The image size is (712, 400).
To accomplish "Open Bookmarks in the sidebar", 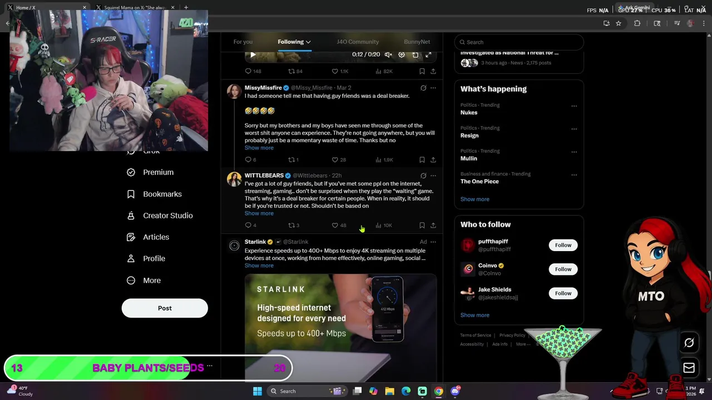I will coord(154,194).
